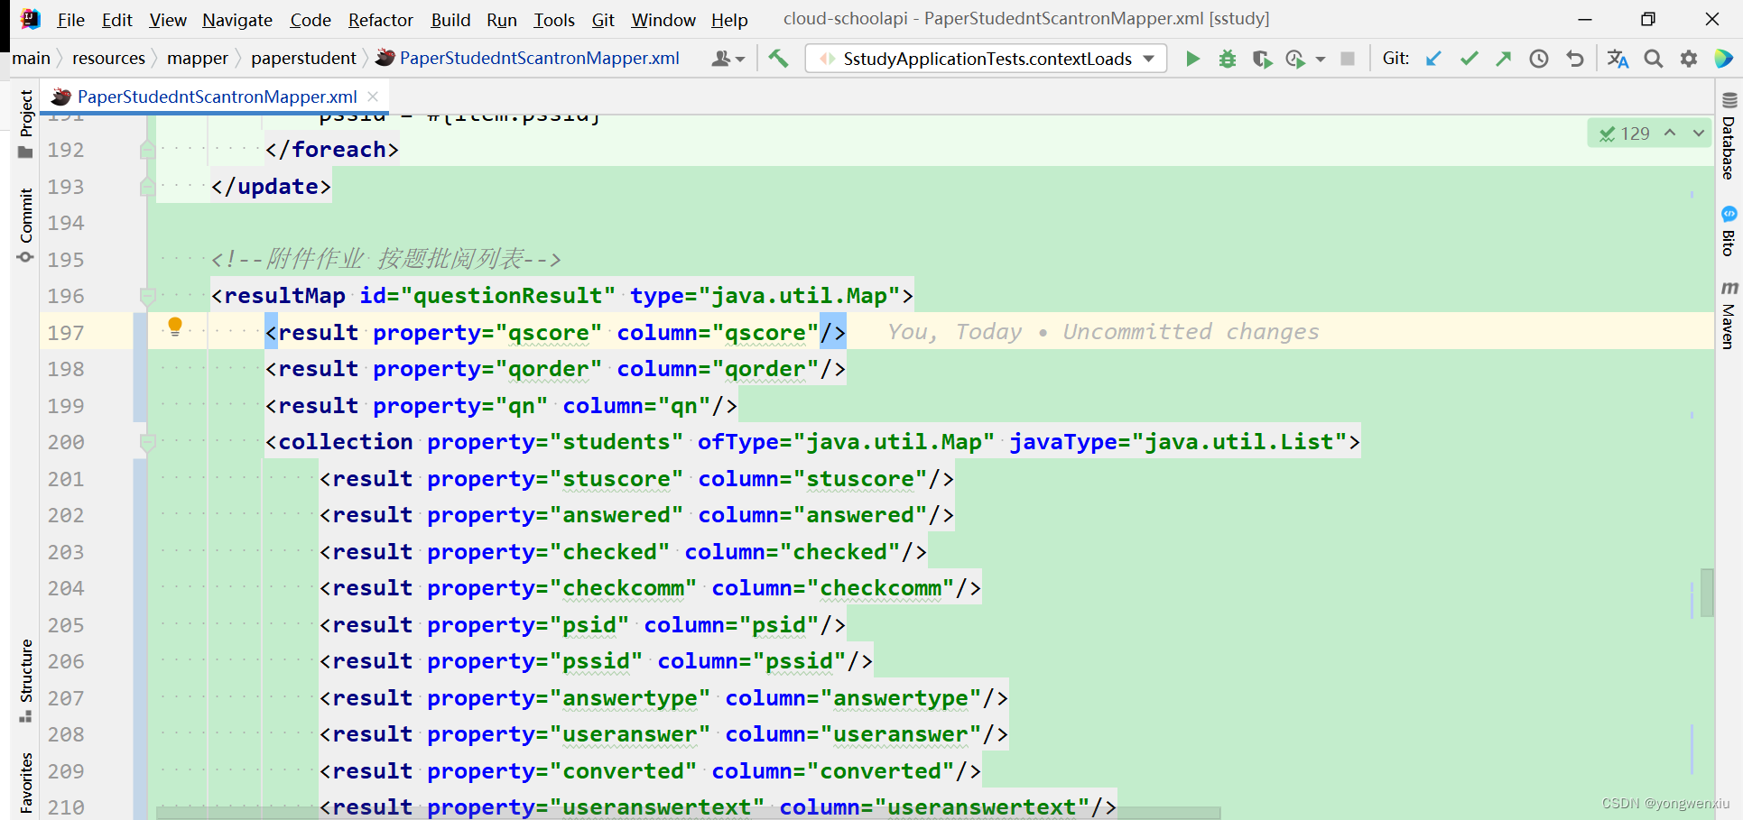The image size is (1743, 820).
Task: Open the Git menu
Action: 603,20
